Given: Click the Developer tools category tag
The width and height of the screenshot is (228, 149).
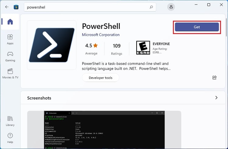Looking at the screenshot, I should coord(101,78).
